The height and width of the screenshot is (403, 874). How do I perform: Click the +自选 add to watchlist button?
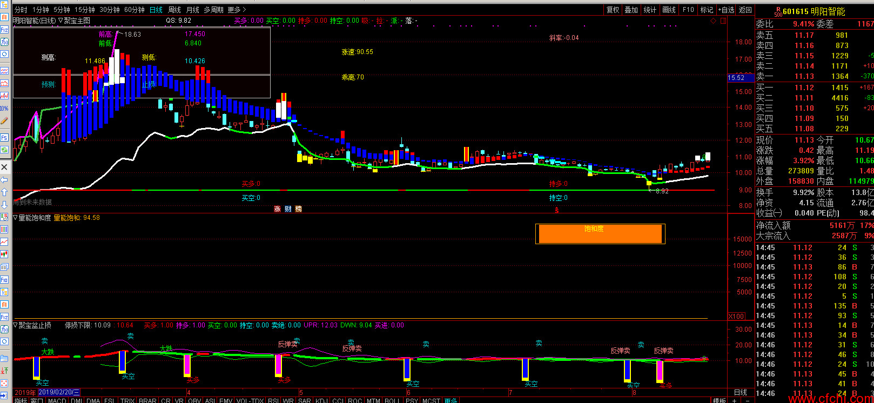tap(726, 10)
